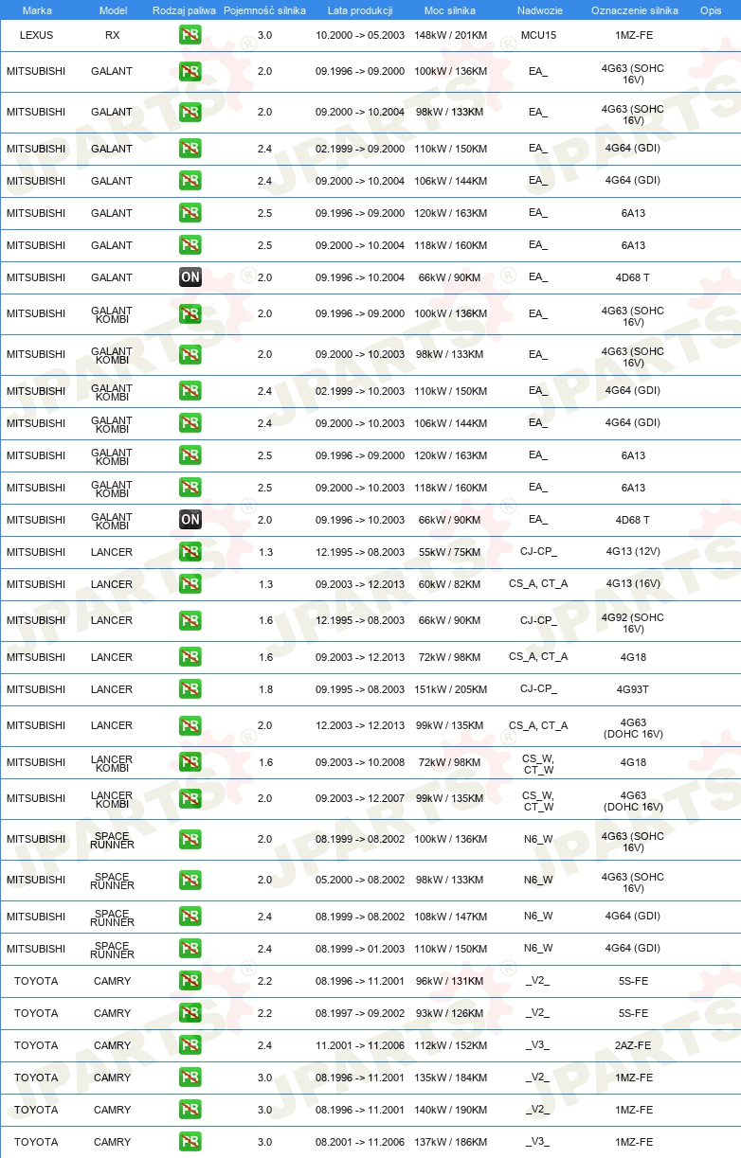Click PB icon in Lancer 151kW / 205KM row
The height and width of the screenshot is (1158, 741).
tap(190, 689)
